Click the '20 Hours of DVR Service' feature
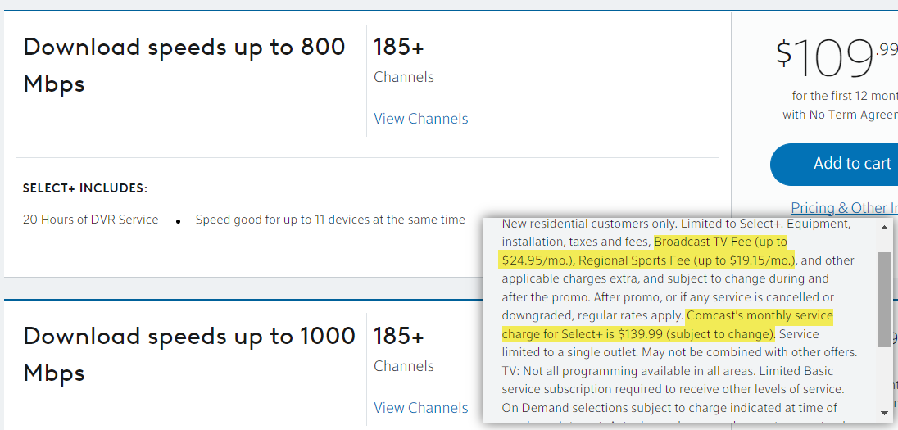 (91, 220)
